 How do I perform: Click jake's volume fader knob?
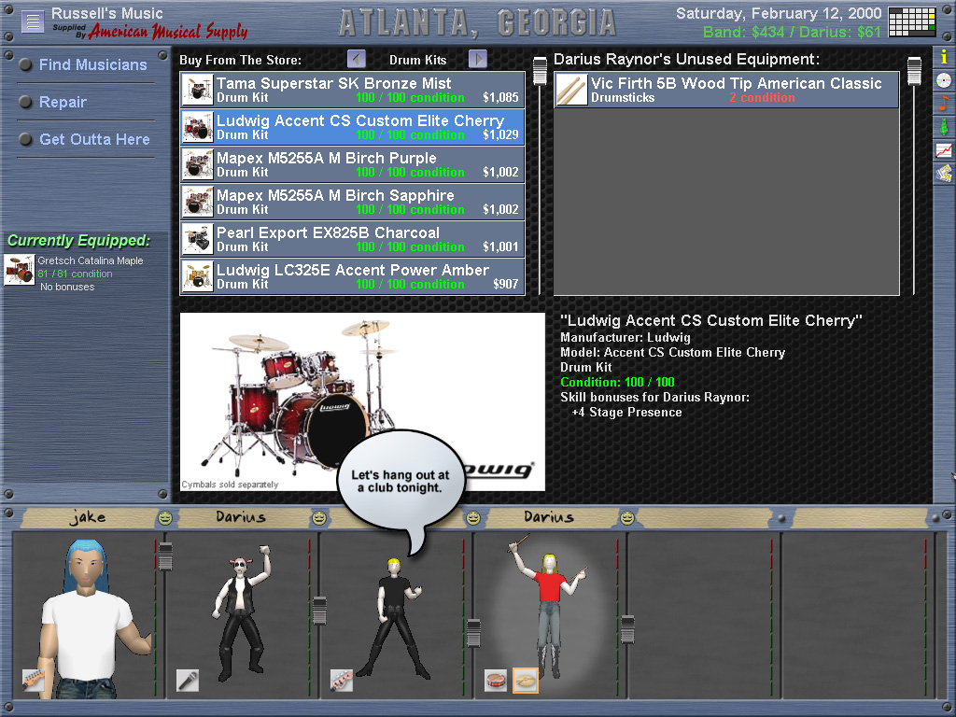tap(165, 556)
